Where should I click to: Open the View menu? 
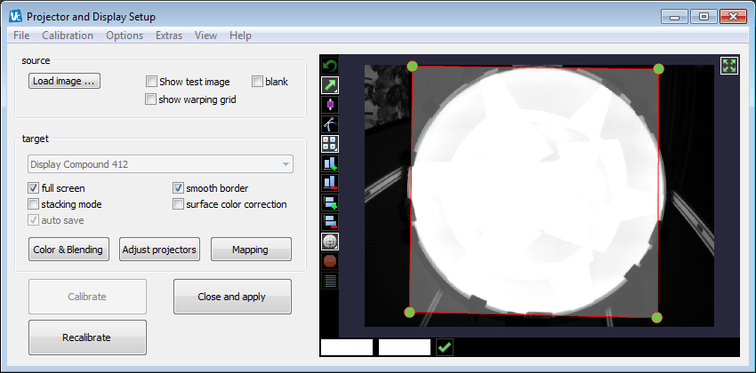205,36
